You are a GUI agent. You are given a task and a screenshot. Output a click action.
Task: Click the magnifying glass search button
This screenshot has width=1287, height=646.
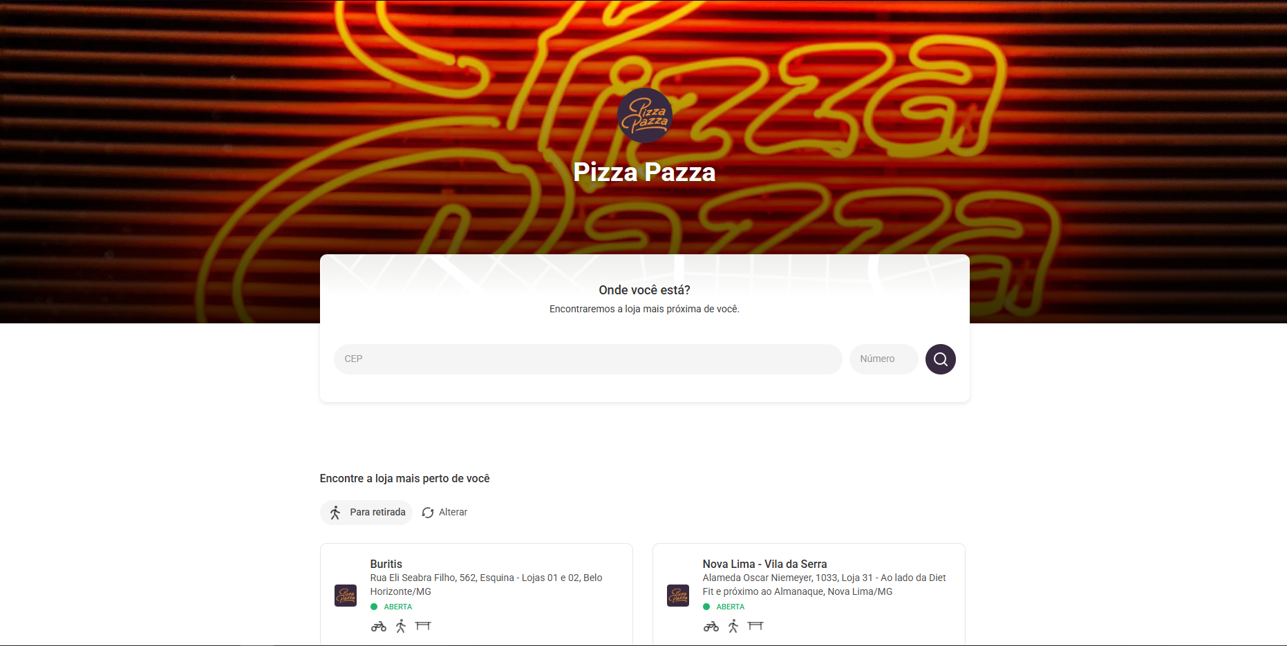coord(940,359)
